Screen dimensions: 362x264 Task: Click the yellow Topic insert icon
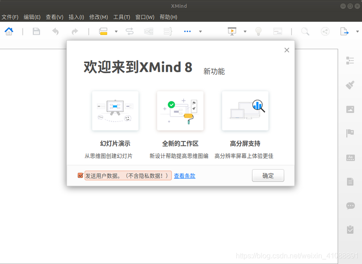[103, 31]
